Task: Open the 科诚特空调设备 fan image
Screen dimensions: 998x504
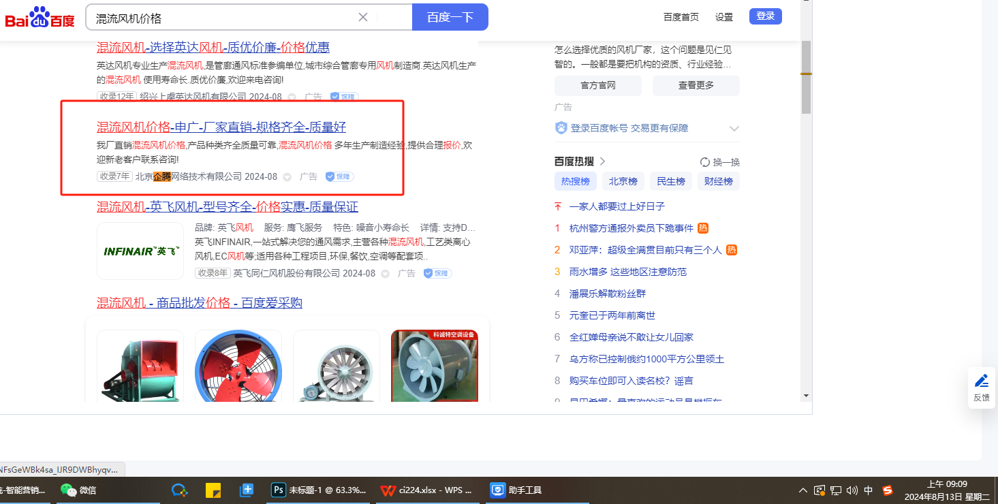Action: pyautogui.click(x=435, y=366)
